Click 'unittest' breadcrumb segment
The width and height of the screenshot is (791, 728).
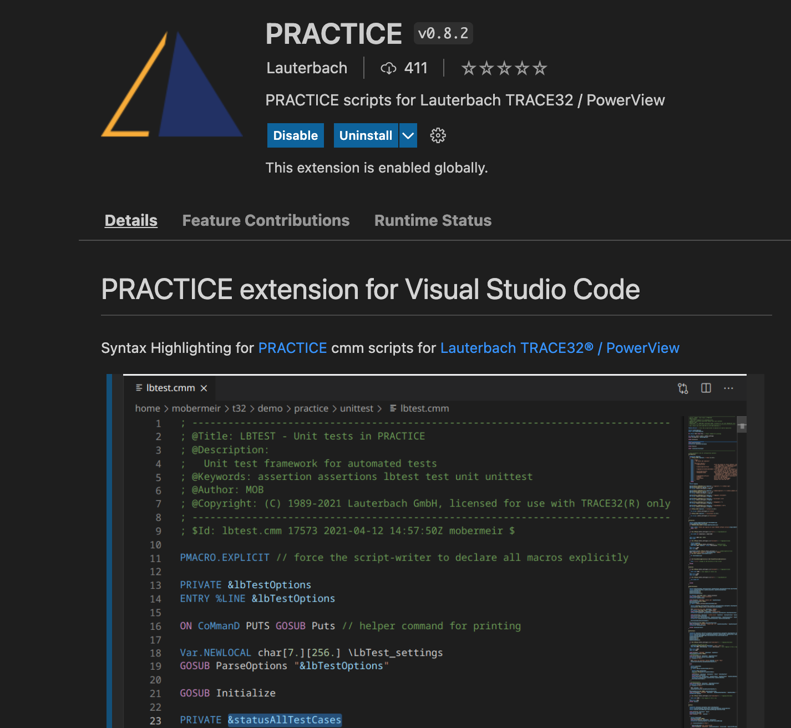357,408
